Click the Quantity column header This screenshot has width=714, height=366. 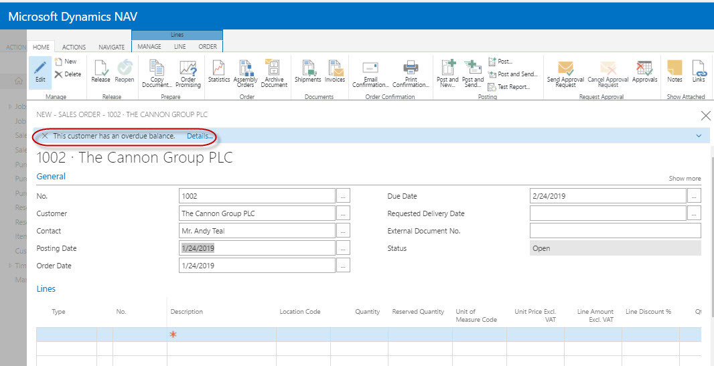[x=368, y=312]
